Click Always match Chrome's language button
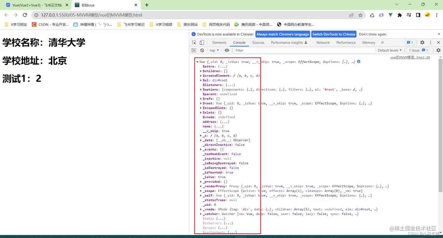 coord(283,34)
